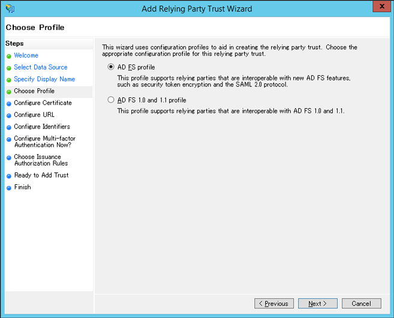Click the blue bullet beside Configure Certificate

pyautogui.click(x=9, y=104)
